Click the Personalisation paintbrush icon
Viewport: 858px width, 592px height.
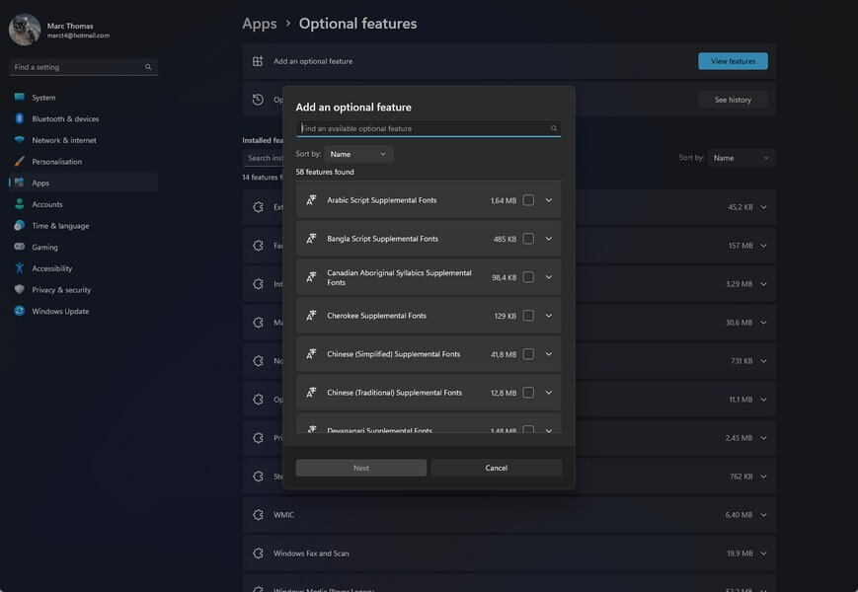click(x=19, y=161)
